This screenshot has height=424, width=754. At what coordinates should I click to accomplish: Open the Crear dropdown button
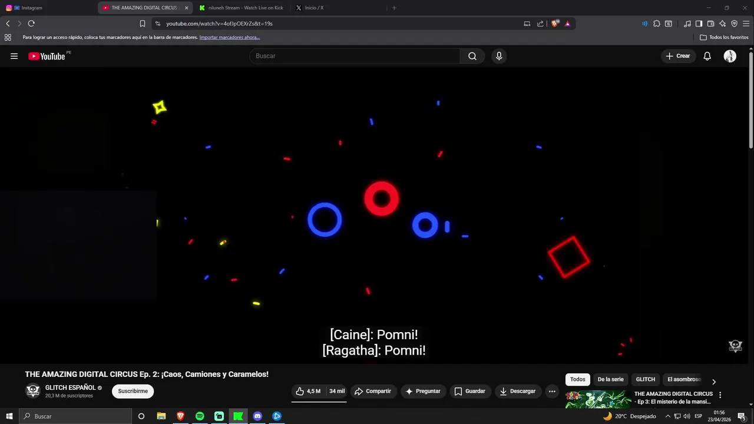(x=678, y=56)
